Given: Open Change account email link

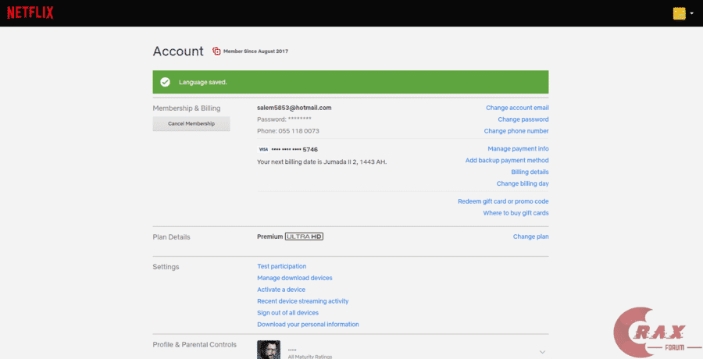Looking at the screenshot, I should coord(517,108).
